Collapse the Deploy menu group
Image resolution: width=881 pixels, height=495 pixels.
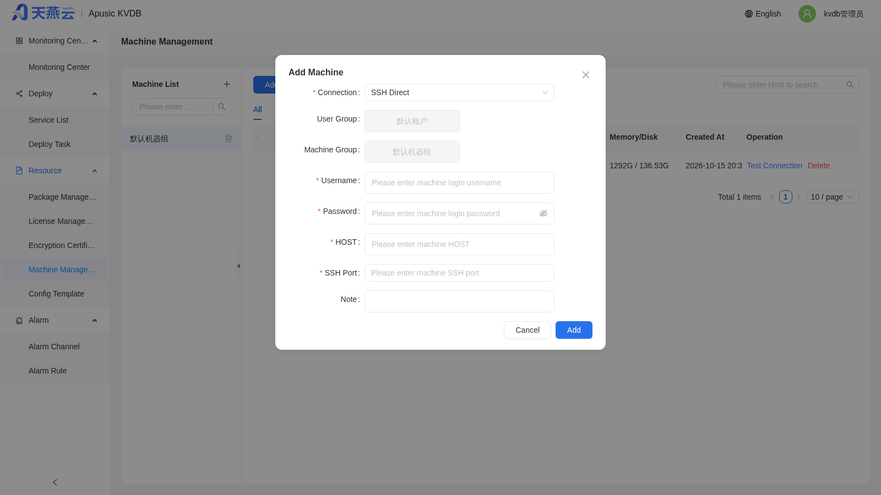(55, 94)
